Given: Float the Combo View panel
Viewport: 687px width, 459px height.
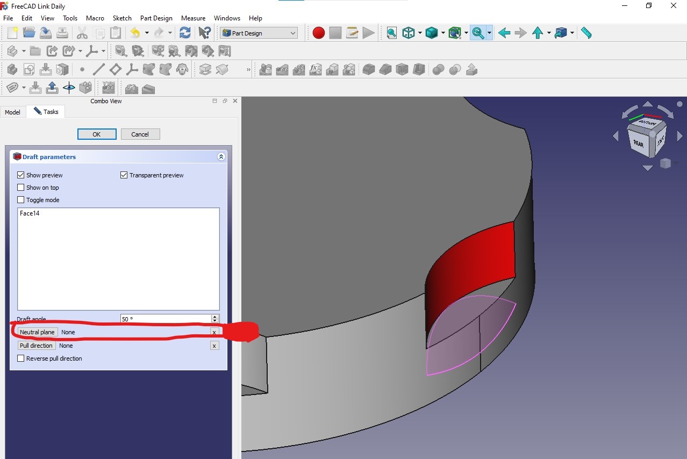Looking at the screenshot, I should pos(225,101).
